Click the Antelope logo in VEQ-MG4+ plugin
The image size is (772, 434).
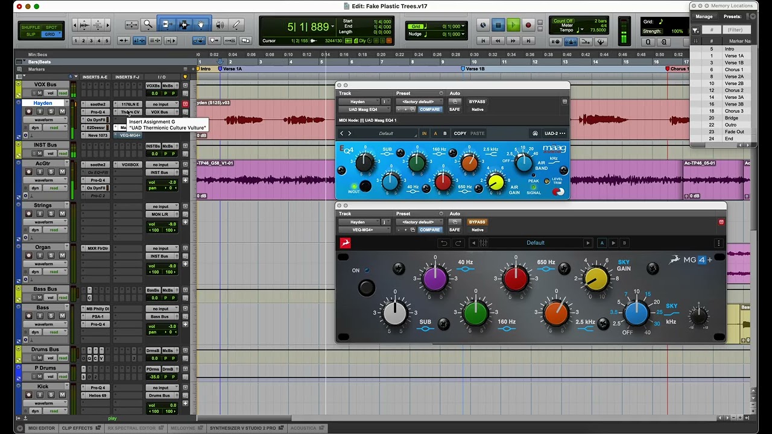pos(345,243)
